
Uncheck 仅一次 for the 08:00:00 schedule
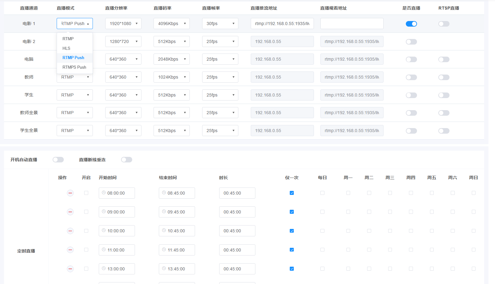292,193
